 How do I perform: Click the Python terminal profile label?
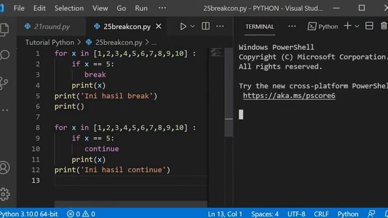point(323,27)
